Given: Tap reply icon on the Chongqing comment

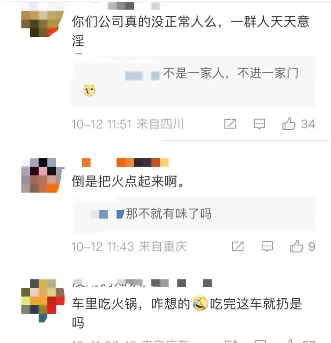Looking at the screenshot, I should click(267, 247).
